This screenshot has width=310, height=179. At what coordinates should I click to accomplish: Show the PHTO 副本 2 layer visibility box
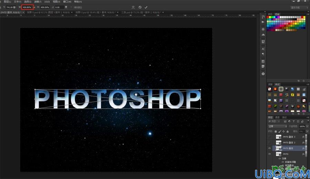coord(270,142)
